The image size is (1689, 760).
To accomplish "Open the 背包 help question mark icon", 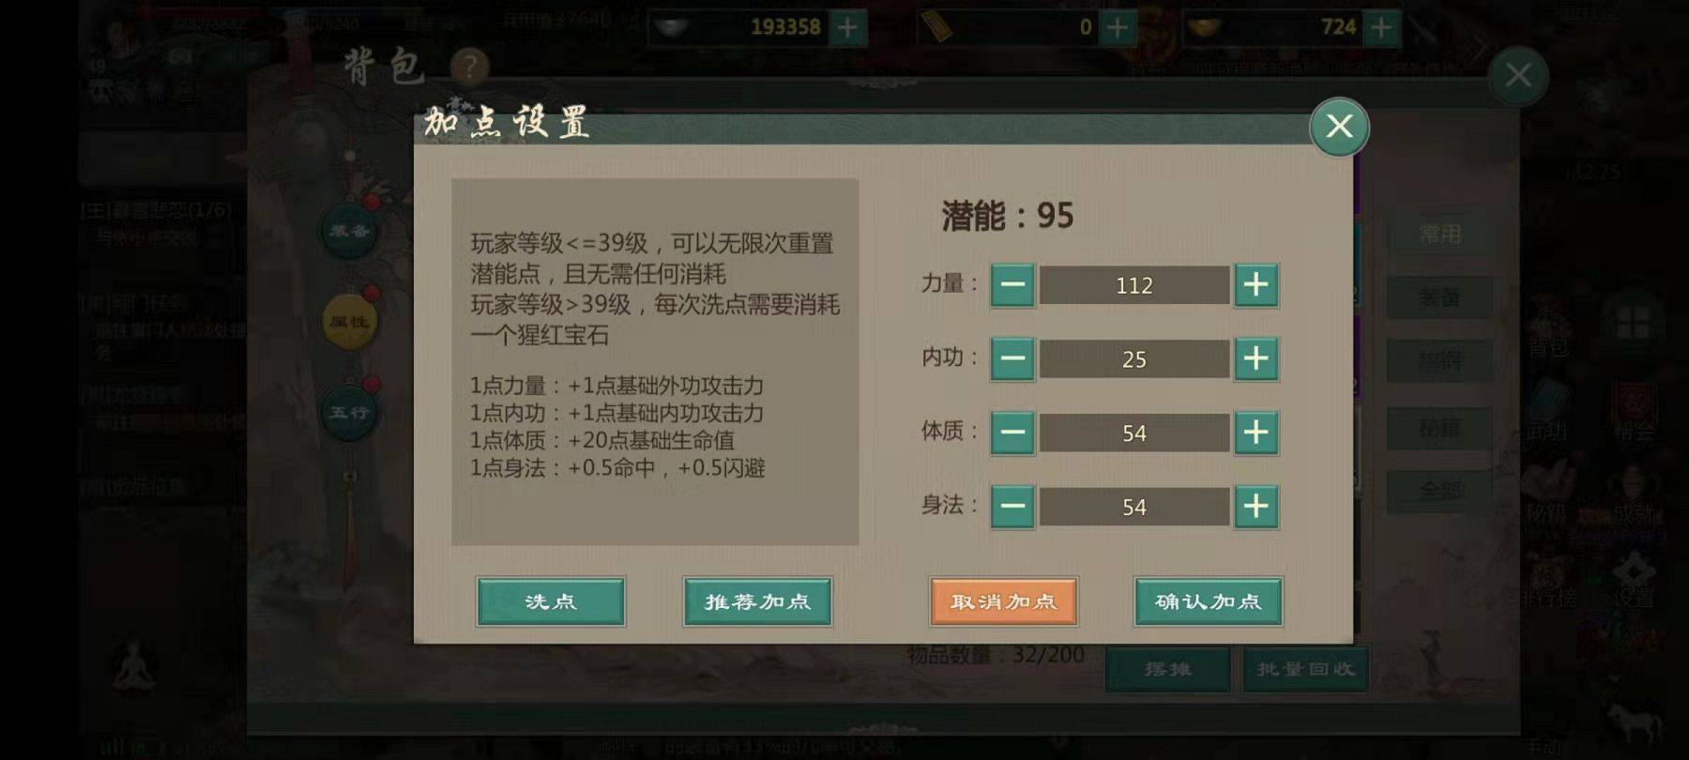I will point(469,68).
